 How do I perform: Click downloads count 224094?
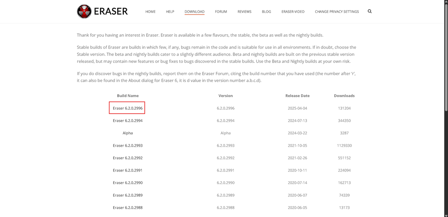coord(344,170)
